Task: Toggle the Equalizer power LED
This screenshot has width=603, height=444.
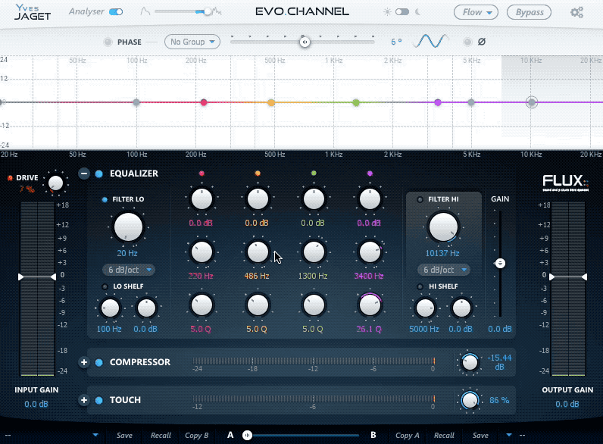Action: click(98, 174)
